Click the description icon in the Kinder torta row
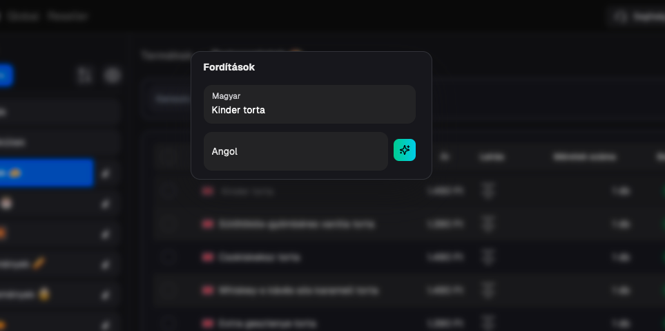The width and height of the screenshot is (665, 331). pos(488,191)
